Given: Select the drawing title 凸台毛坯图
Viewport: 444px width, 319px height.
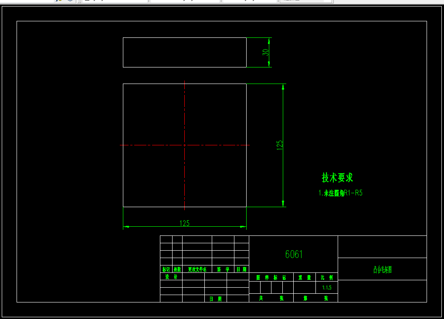Looking at the screenshot, I should (383, 269).
